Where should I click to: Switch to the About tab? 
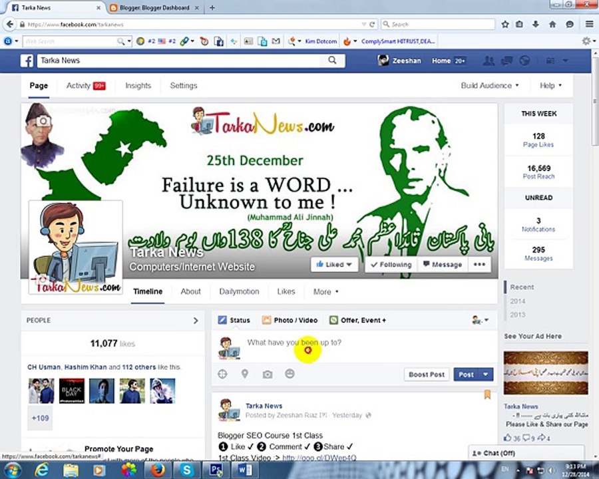[190, 291]
